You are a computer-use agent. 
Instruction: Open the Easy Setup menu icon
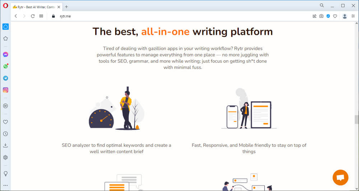[x=353, y=16]
